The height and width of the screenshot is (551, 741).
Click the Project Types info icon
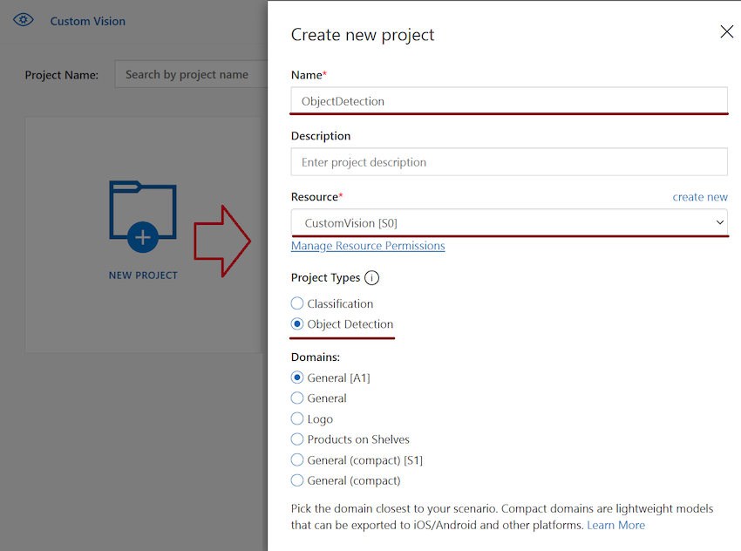[372, 278]
